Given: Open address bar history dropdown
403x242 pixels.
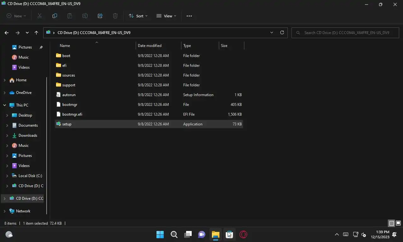Looking at the screenshot, I should [x=272, y=32].
